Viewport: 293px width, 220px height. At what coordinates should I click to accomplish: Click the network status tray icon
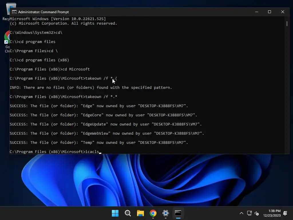(249, 213)
